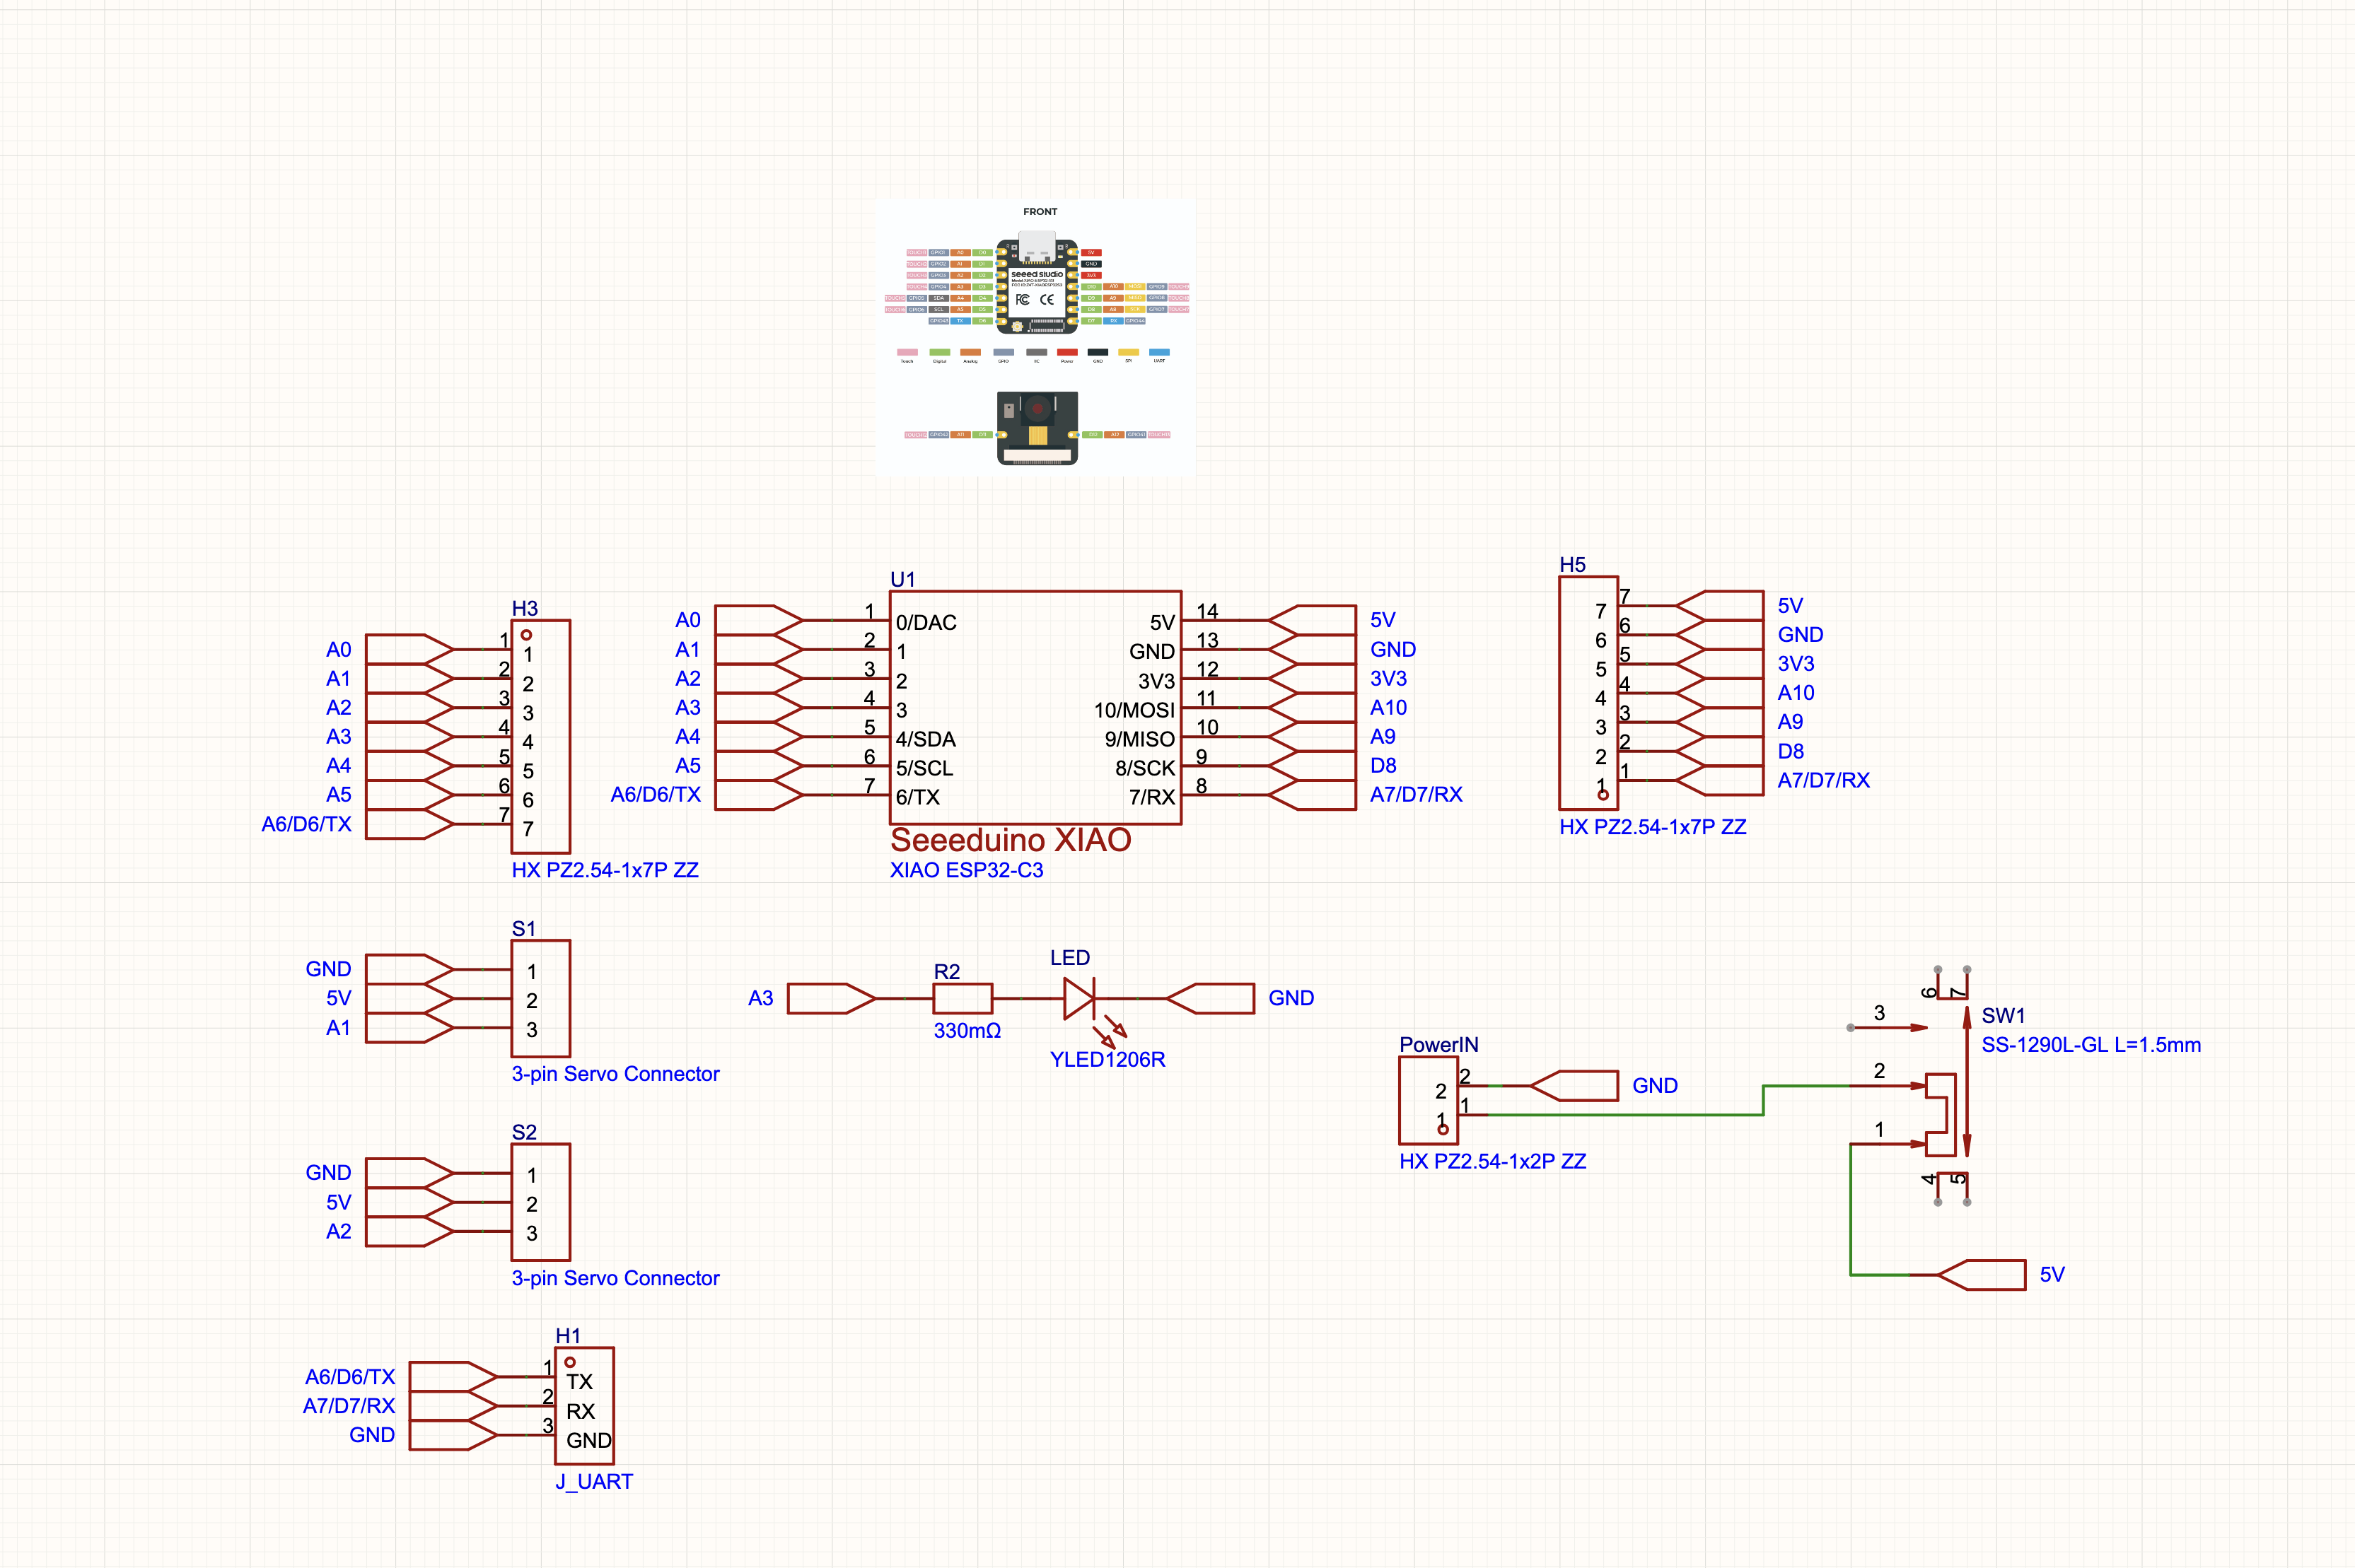The image size is (2355, 1568).
Task: Click the A0 net label beside H3
Action: (x=338, y=649)
